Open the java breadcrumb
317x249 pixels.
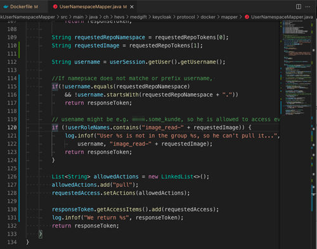click(93, 17)
